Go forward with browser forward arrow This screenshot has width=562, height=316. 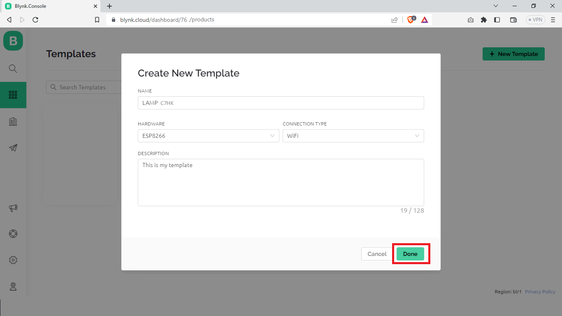click(22, 20)
